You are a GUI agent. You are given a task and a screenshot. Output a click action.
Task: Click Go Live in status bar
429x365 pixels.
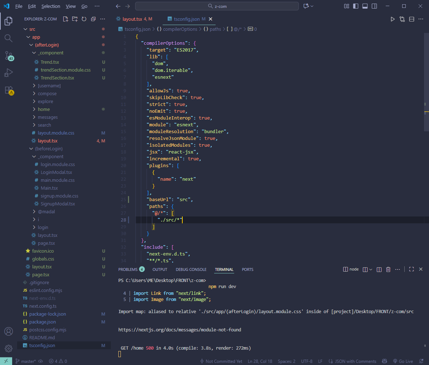tap(403, 361)
